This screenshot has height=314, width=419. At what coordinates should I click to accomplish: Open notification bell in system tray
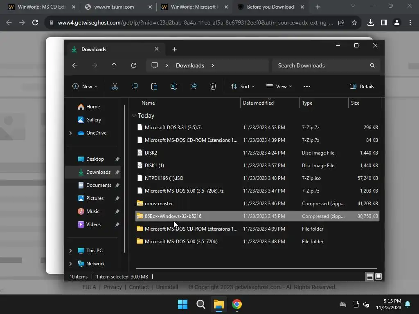click(x=408, y=304)
